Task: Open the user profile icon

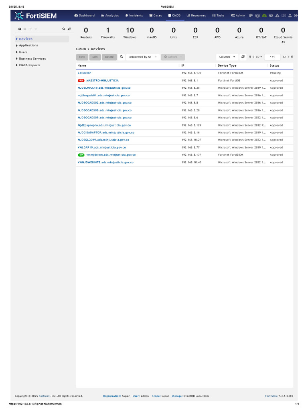Action: 290,16
